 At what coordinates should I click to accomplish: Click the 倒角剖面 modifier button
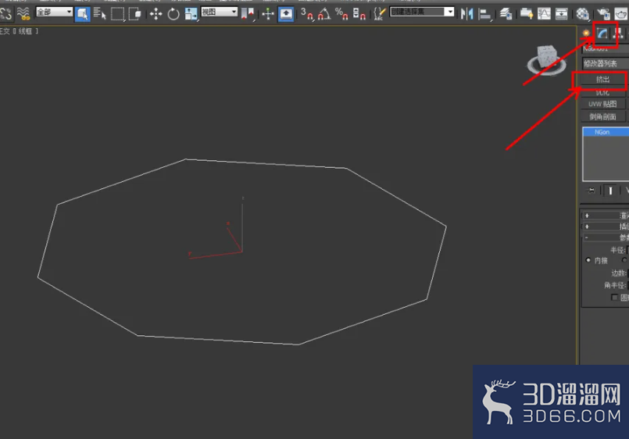(x=602, y=116)
